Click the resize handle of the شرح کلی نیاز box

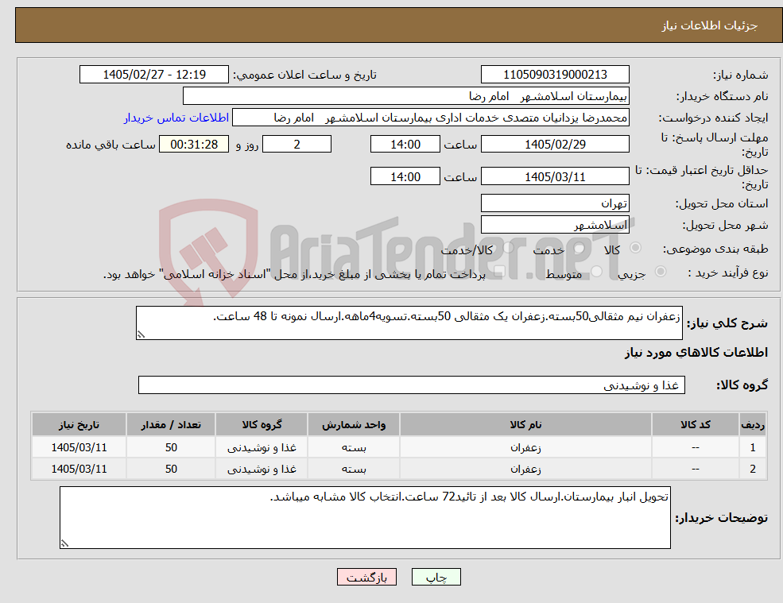tap(141, 335)
